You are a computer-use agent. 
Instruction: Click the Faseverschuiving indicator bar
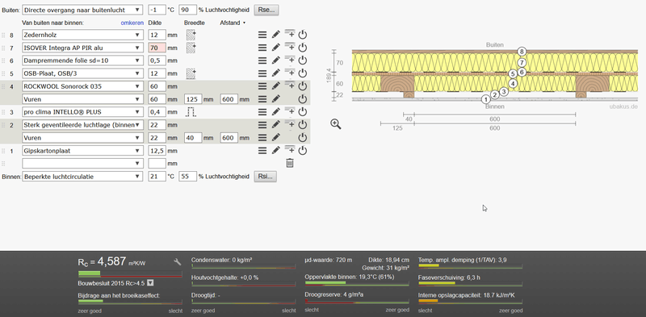pos(470,283)
